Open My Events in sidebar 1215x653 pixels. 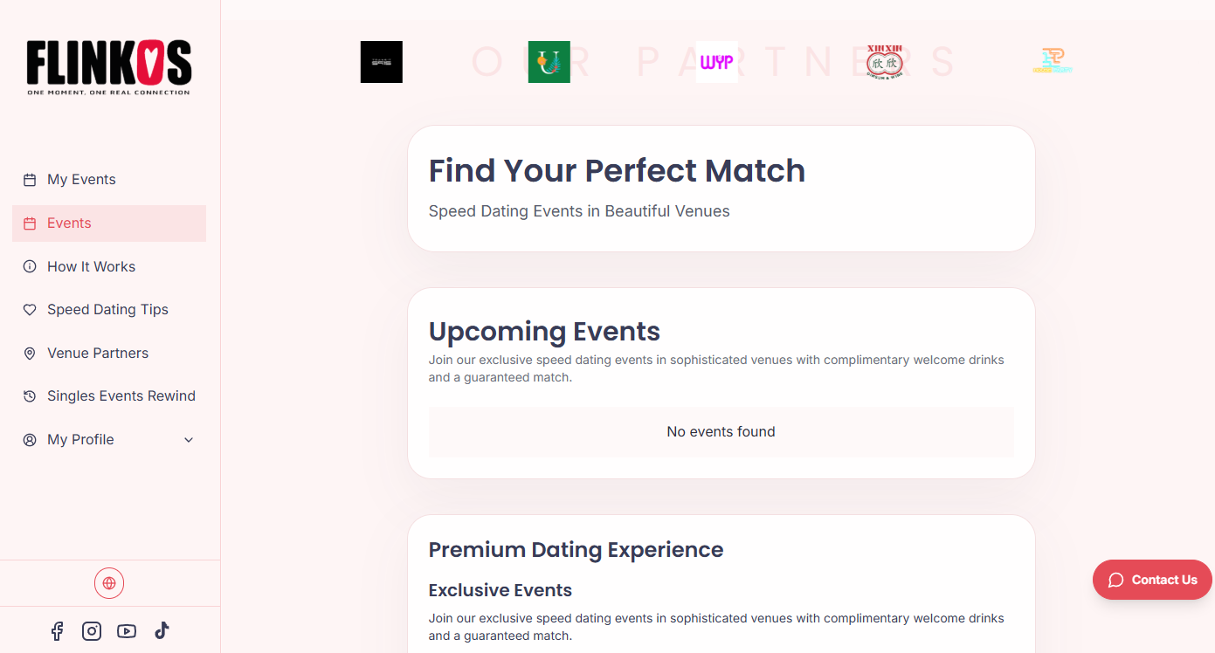(81, 180)
